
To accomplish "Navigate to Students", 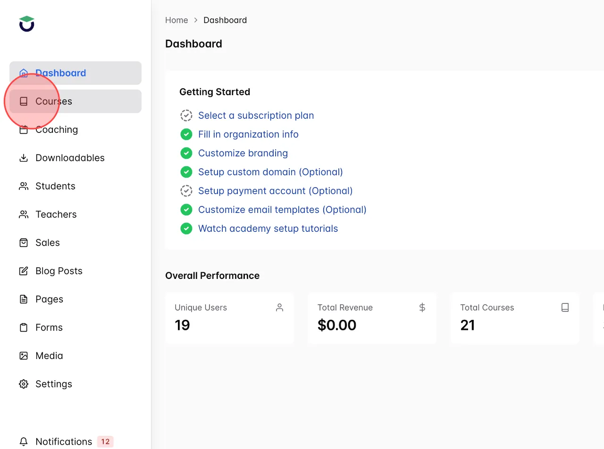I will 75,186.
